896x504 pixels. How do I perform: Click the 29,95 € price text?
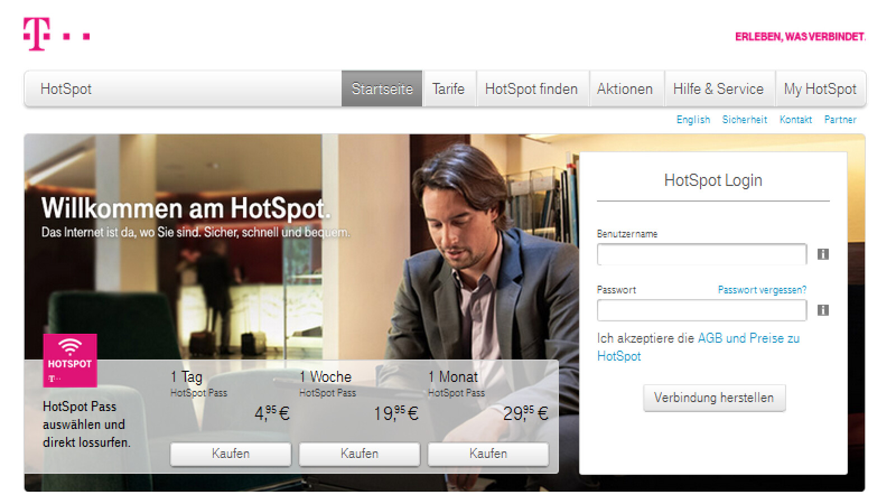click(525, 413)
